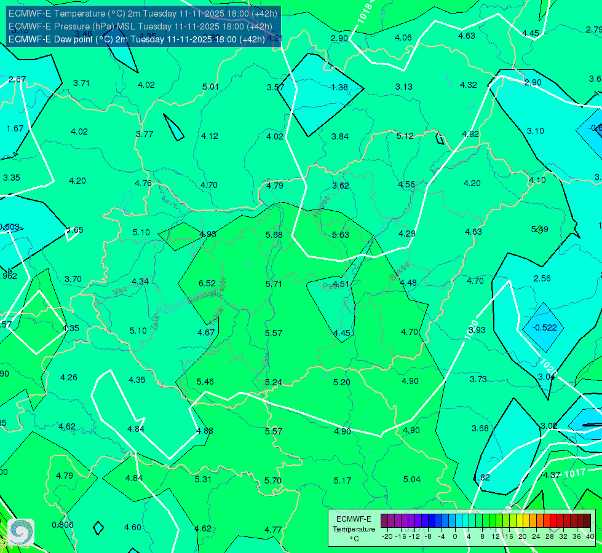Click the 4.10 value on the map
Screen dimensions: 602x553
click(x=537, y=180)
